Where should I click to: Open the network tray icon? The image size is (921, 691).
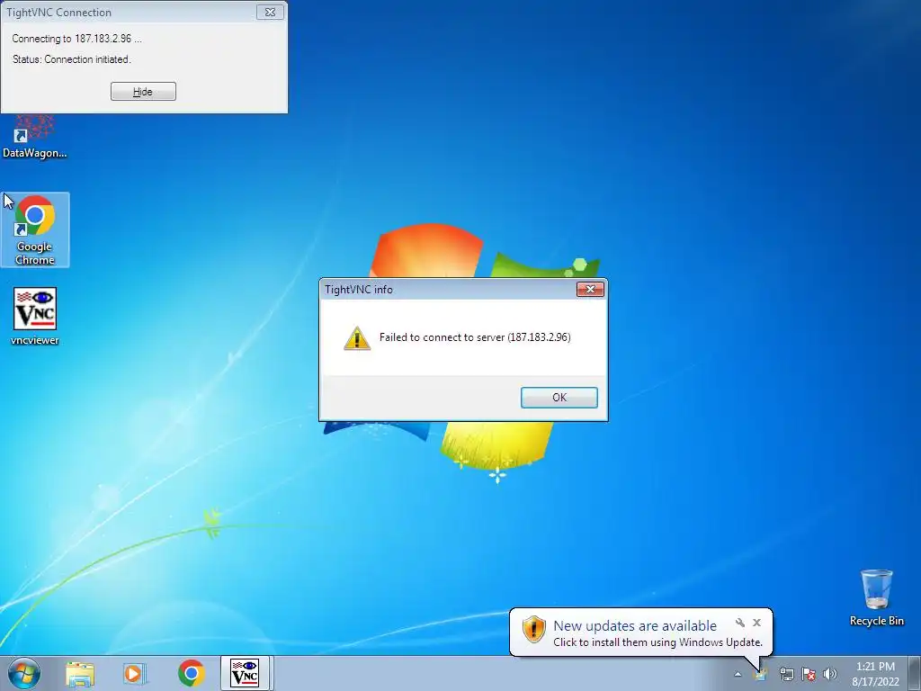[786, 675]
